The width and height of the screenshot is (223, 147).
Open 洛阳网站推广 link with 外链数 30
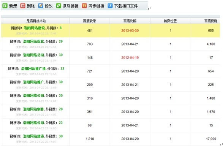coord(33,82)
